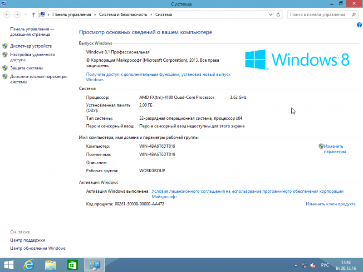Click shield icon beside 'Защита системы'
This screenshot has height=272, width=363.
[x=5, y=68]
